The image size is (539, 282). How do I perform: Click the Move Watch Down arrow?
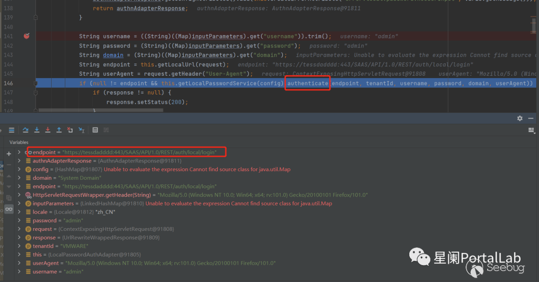click(x=9, y=187)
